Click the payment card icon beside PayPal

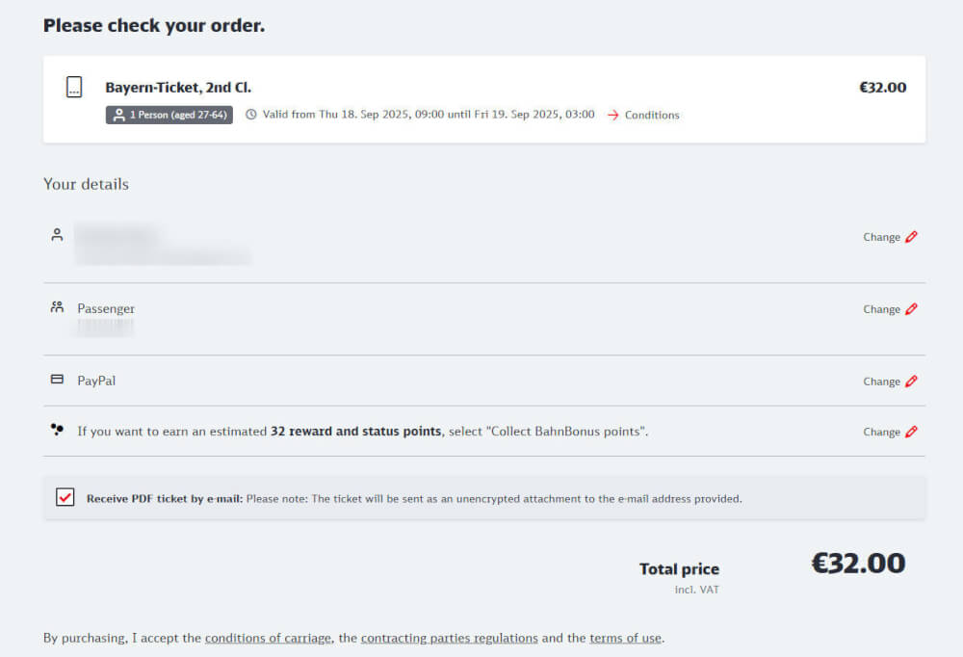click(57, 380)
